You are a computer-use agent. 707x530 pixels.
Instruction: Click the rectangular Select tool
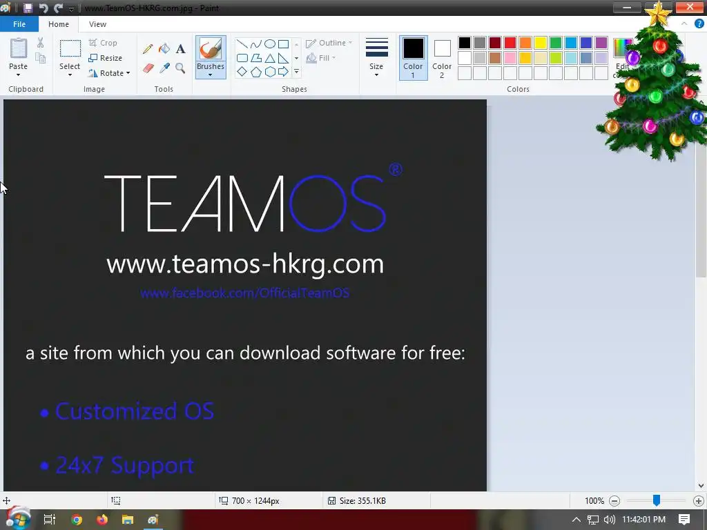coord(70,48)
